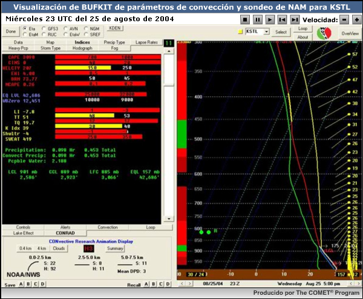
Task: Play the sounding animation
Action: (x=270, y=20)
